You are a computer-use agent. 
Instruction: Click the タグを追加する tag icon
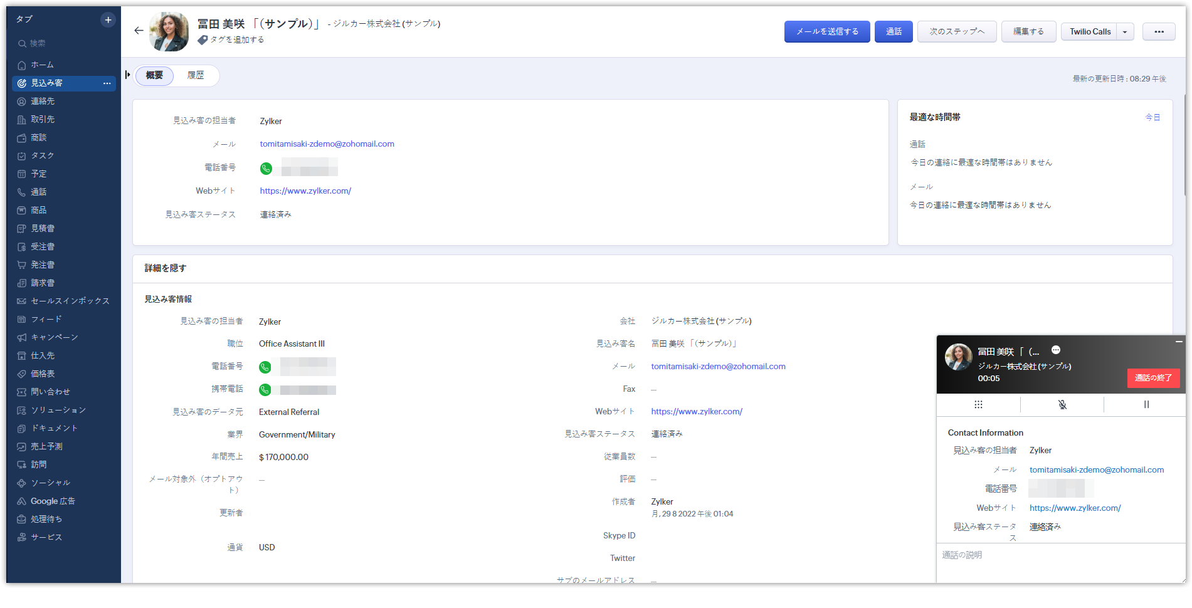pos(203,40)
